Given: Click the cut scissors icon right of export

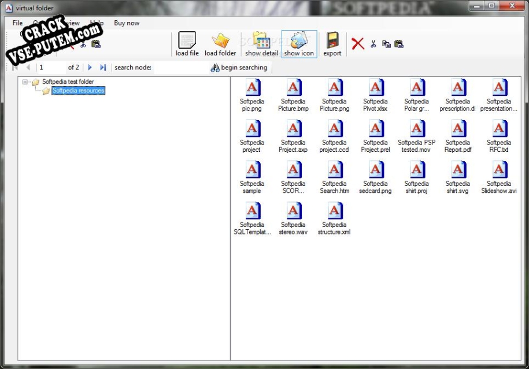Looking at the screenshot, I should [373, 44].
